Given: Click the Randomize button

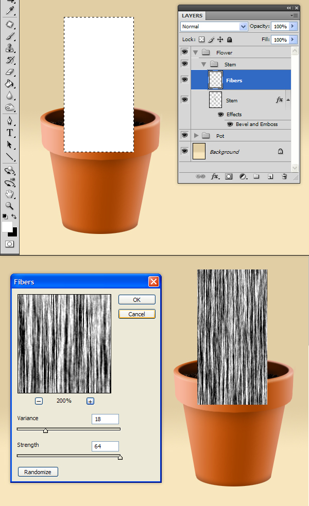Looking at the screenshot, I should pyautogui.click(x=38, y=472).
